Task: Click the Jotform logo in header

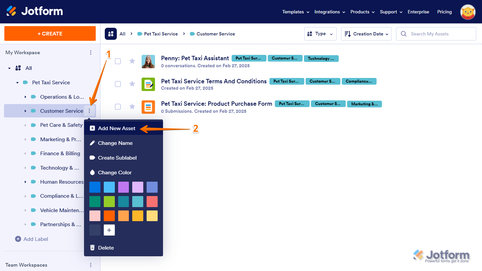Action: pyautogui.click(x=34, y=11)
